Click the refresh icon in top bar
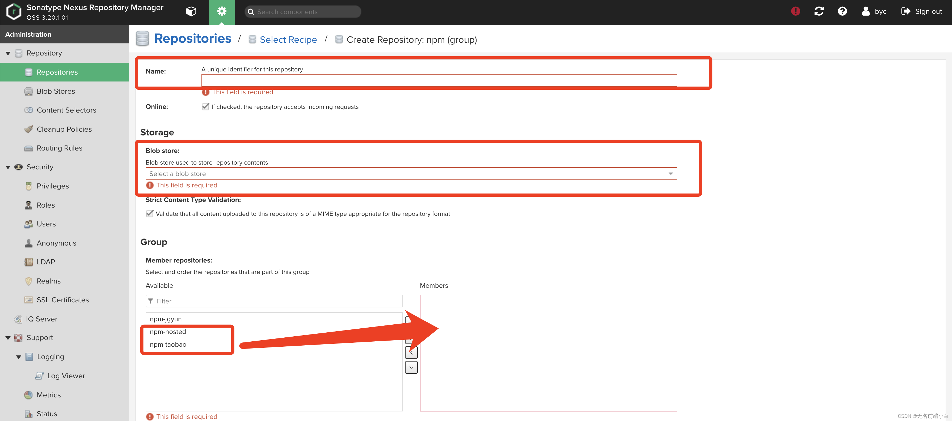The image size is (952, 421). (819, 11)
